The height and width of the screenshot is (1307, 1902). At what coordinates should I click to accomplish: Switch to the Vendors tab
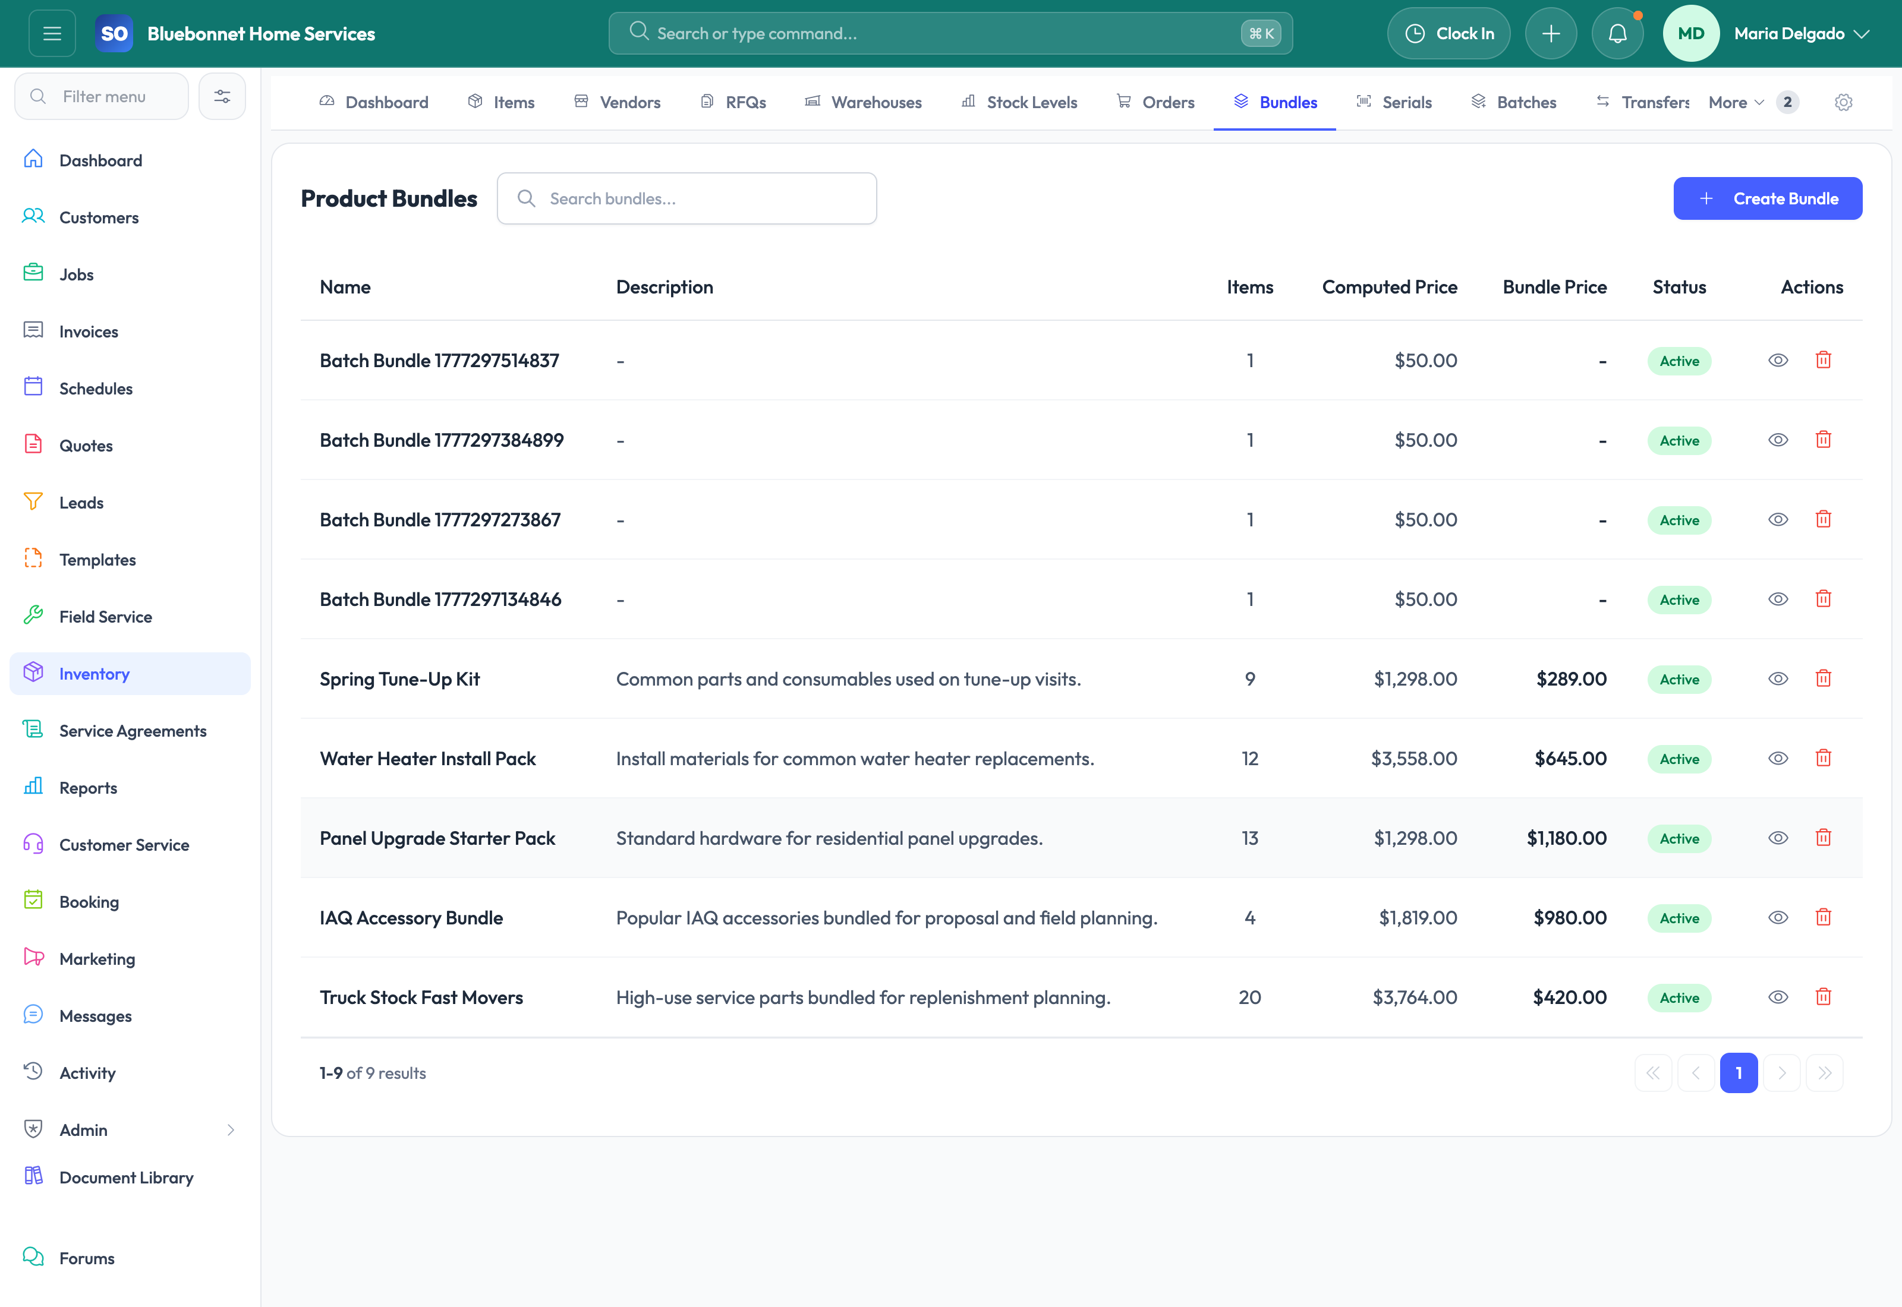tap(618, 102)
